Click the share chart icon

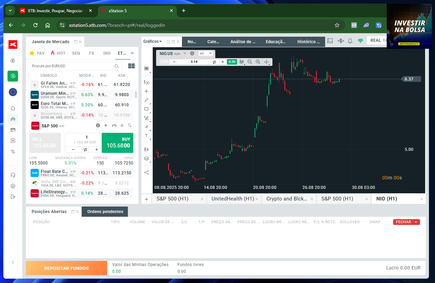(147, 172)
